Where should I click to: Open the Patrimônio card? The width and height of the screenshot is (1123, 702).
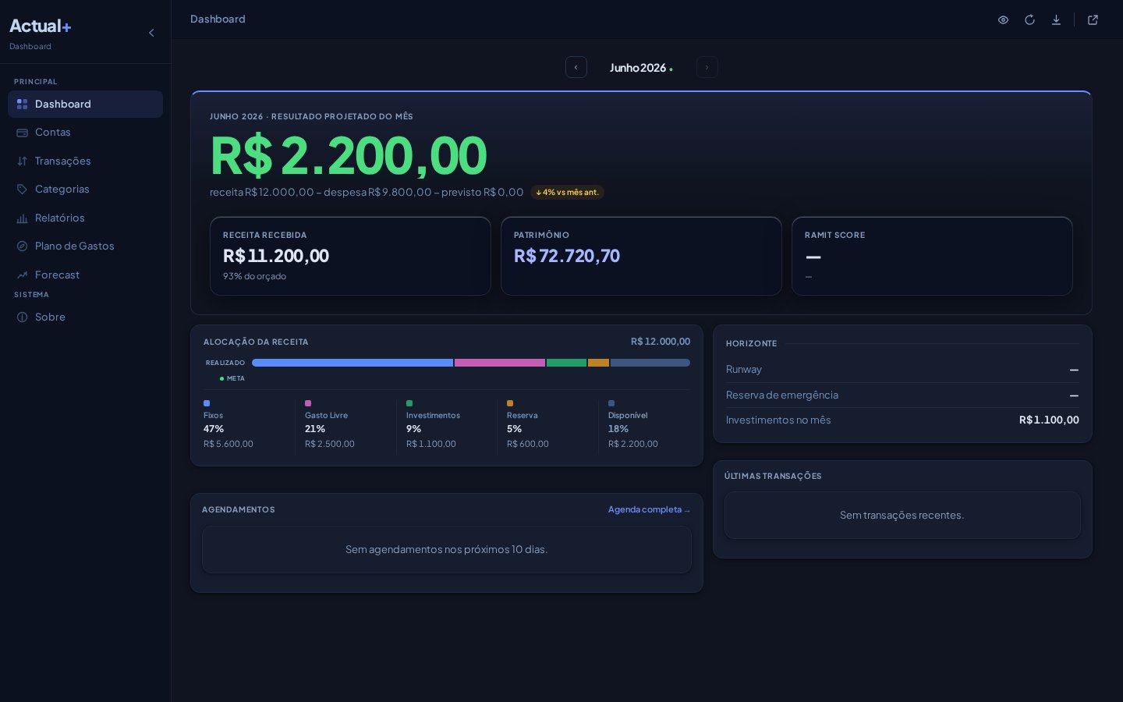641,256
